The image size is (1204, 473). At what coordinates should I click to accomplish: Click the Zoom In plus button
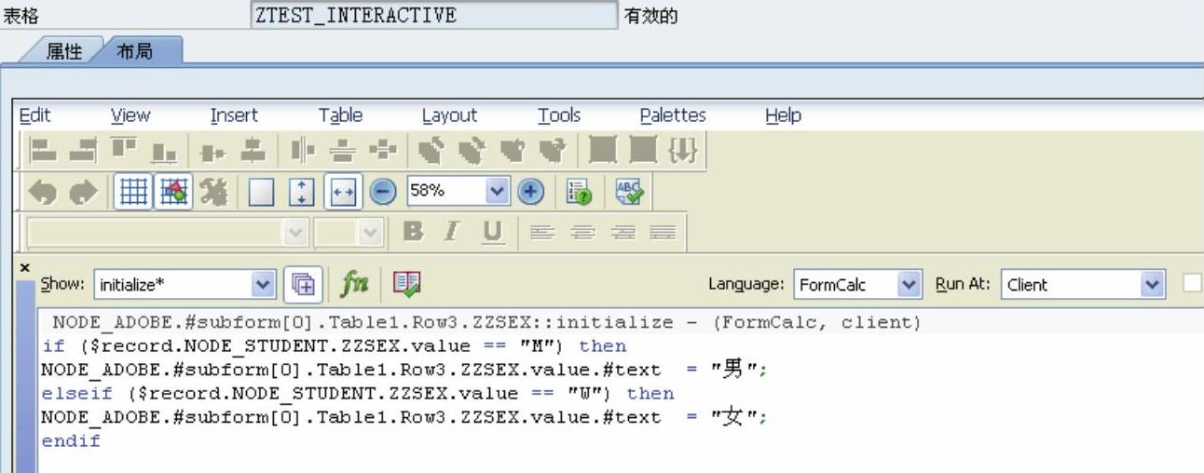click(531, 192)
